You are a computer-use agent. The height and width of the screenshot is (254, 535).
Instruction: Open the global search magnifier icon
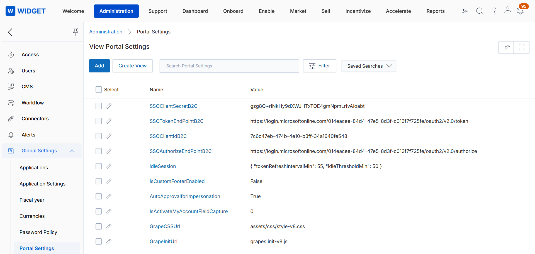480,11
